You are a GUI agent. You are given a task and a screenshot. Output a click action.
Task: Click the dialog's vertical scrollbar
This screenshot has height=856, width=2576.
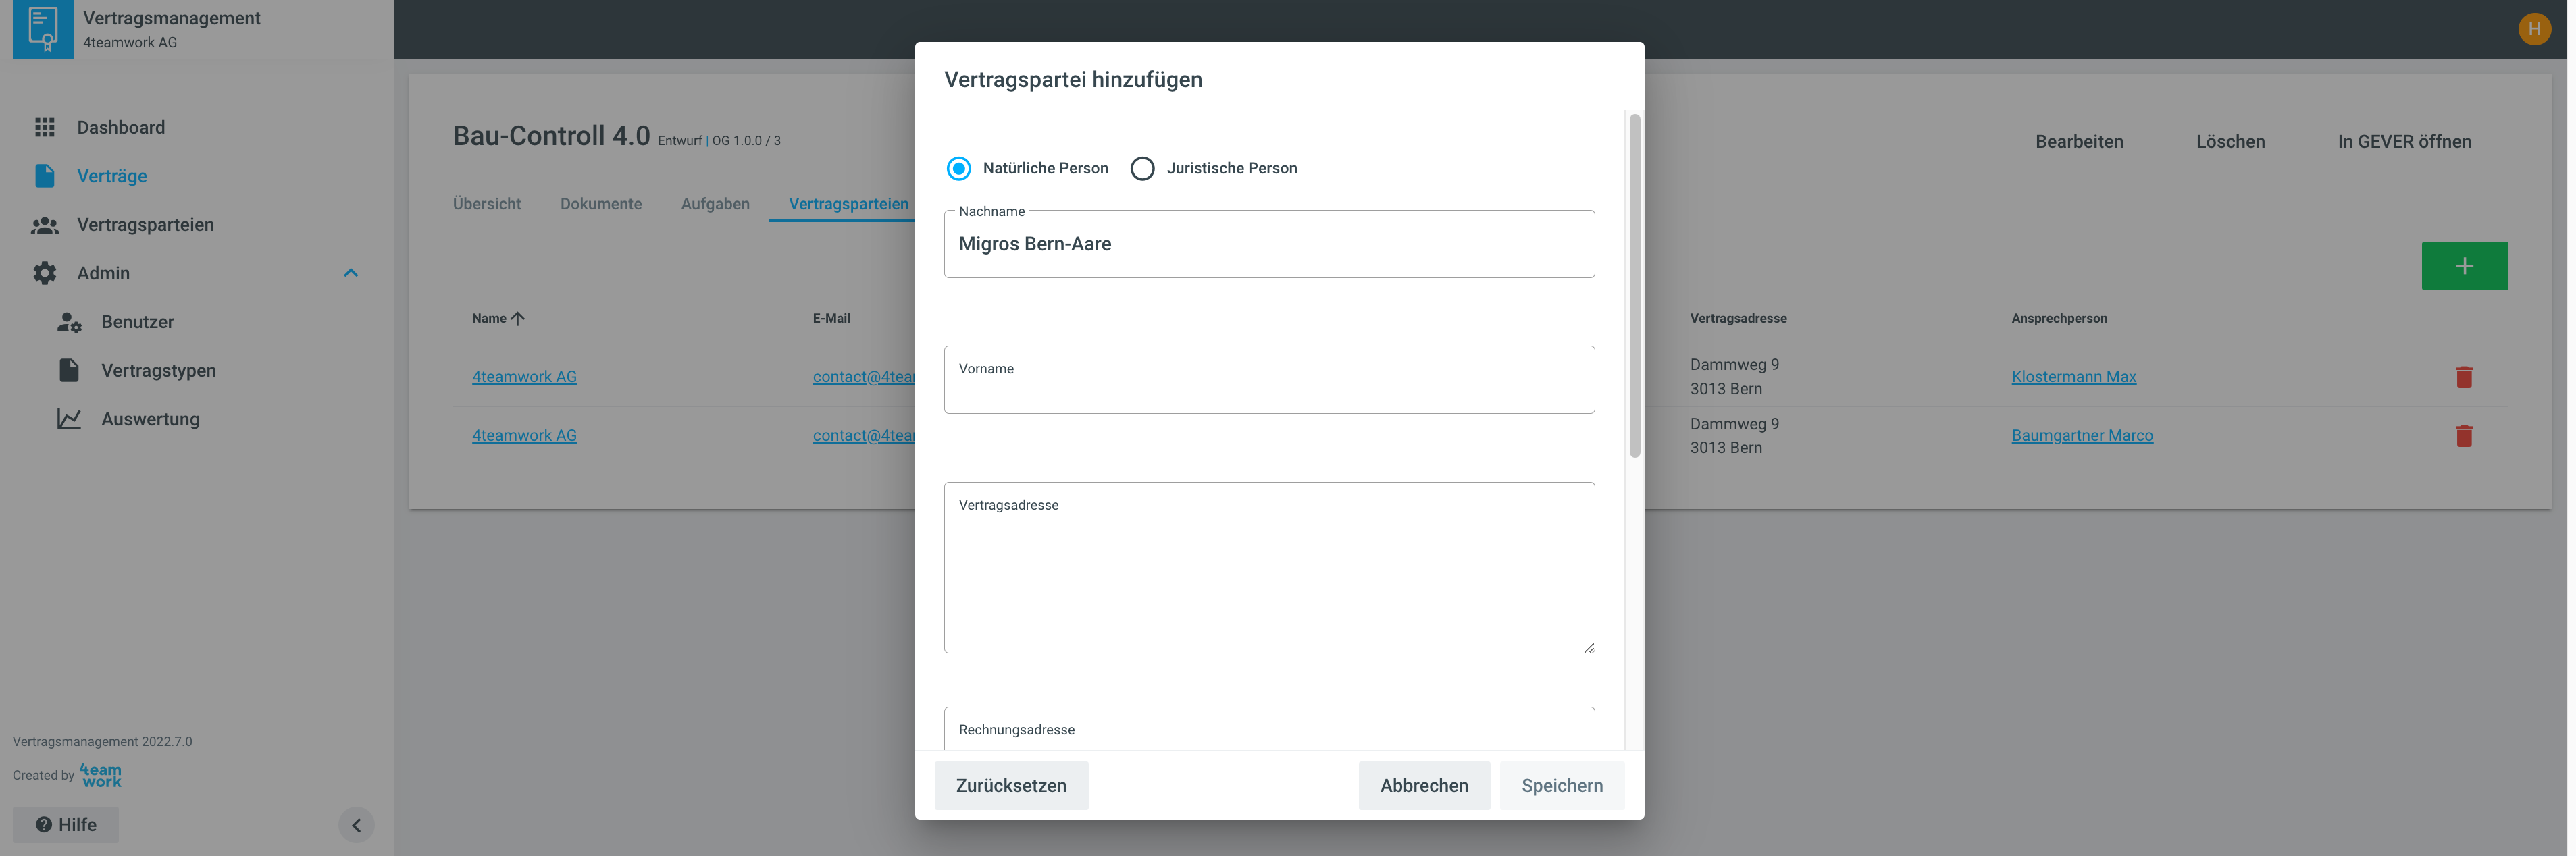click(x=1634, y=287)
